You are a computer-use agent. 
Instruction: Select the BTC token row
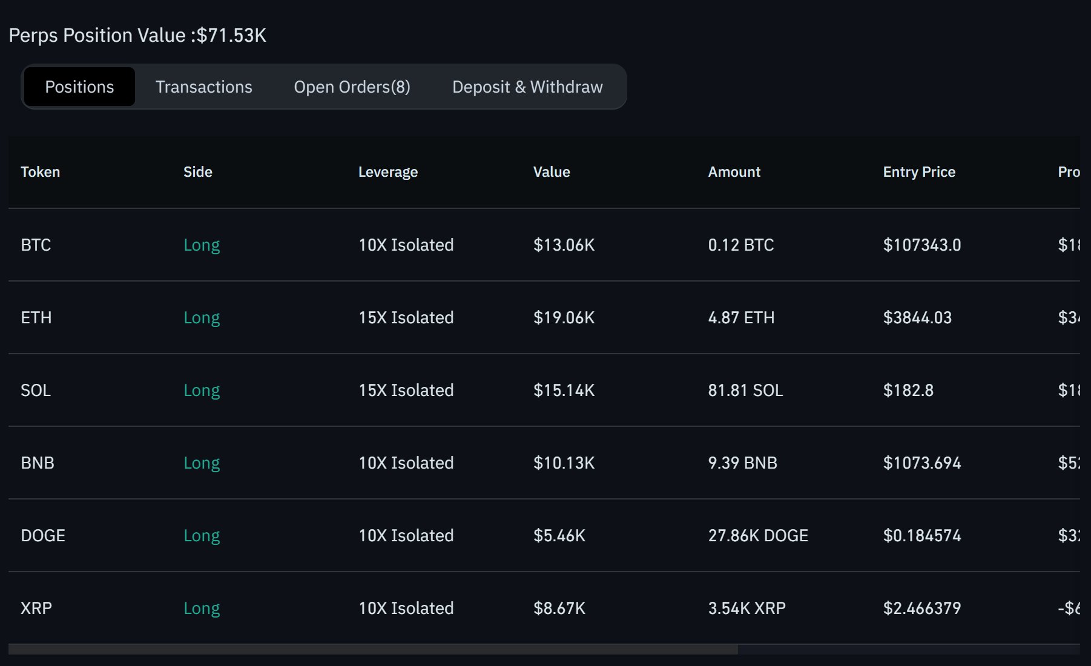[x=36, y=245]
